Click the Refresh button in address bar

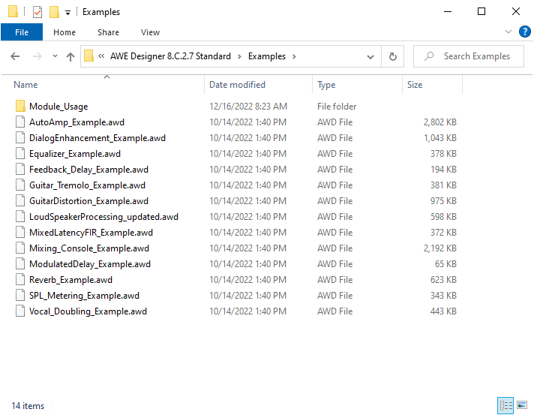click(x=392, y=56)
